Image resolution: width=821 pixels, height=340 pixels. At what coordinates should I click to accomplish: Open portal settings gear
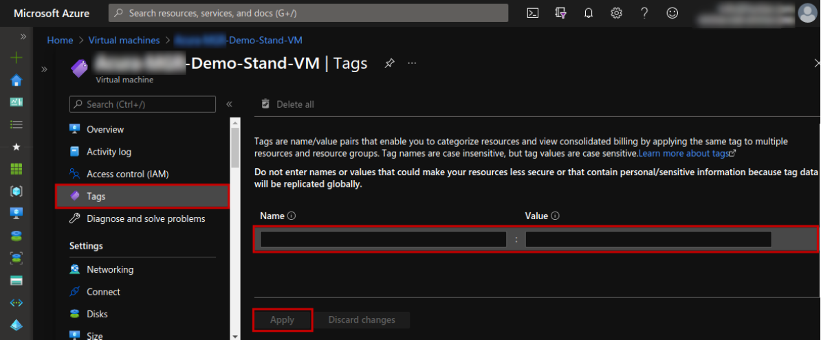point(616,14)
